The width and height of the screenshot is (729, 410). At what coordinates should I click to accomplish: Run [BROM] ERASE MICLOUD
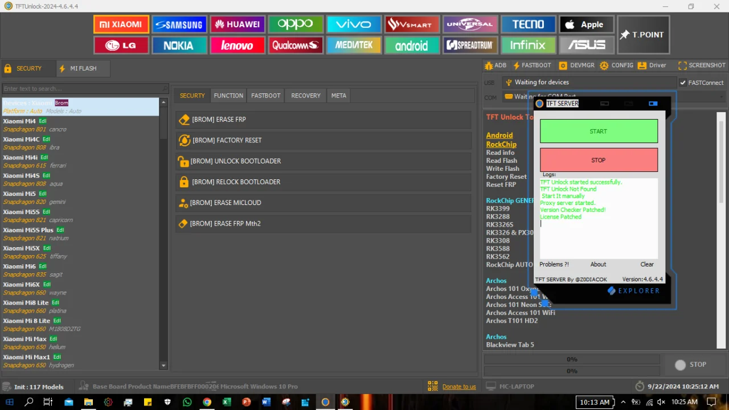point(323,203)
